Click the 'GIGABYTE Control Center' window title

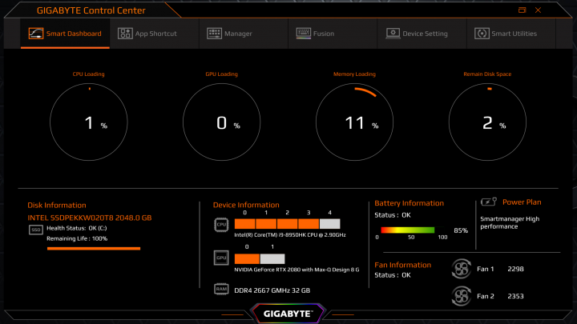pyautogui.click(x=91, y=10)
